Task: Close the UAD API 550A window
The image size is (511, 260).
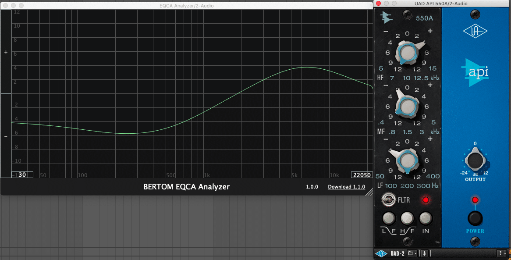Action: click(378, 3)
